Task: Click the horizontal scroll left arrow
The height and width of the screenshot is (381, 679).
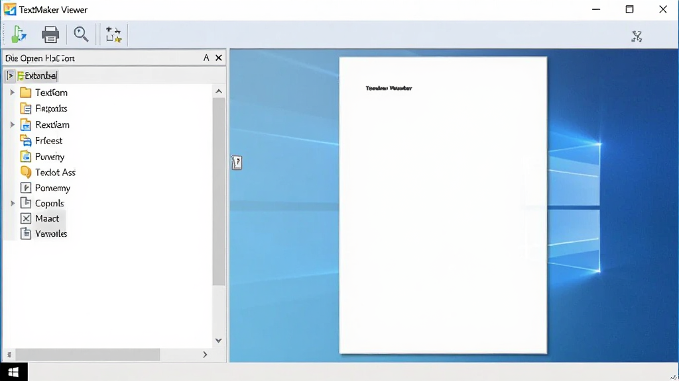Action: 9,355
